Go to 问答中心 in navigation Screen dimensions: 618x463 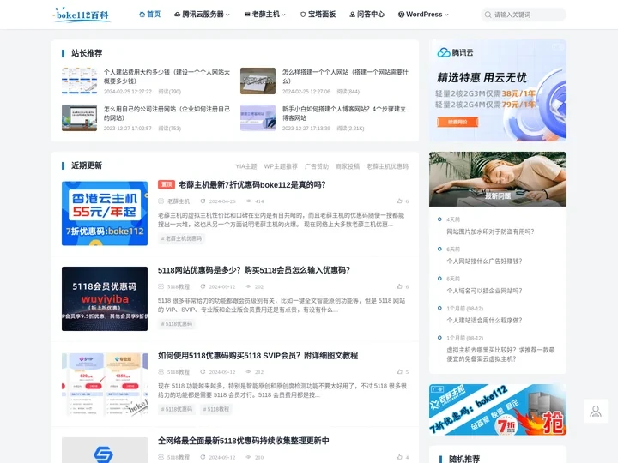pos(367,15)
